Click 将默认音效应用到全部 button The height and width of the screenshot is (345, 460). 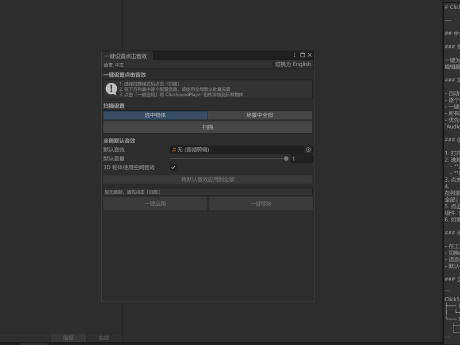coord(208,179)
